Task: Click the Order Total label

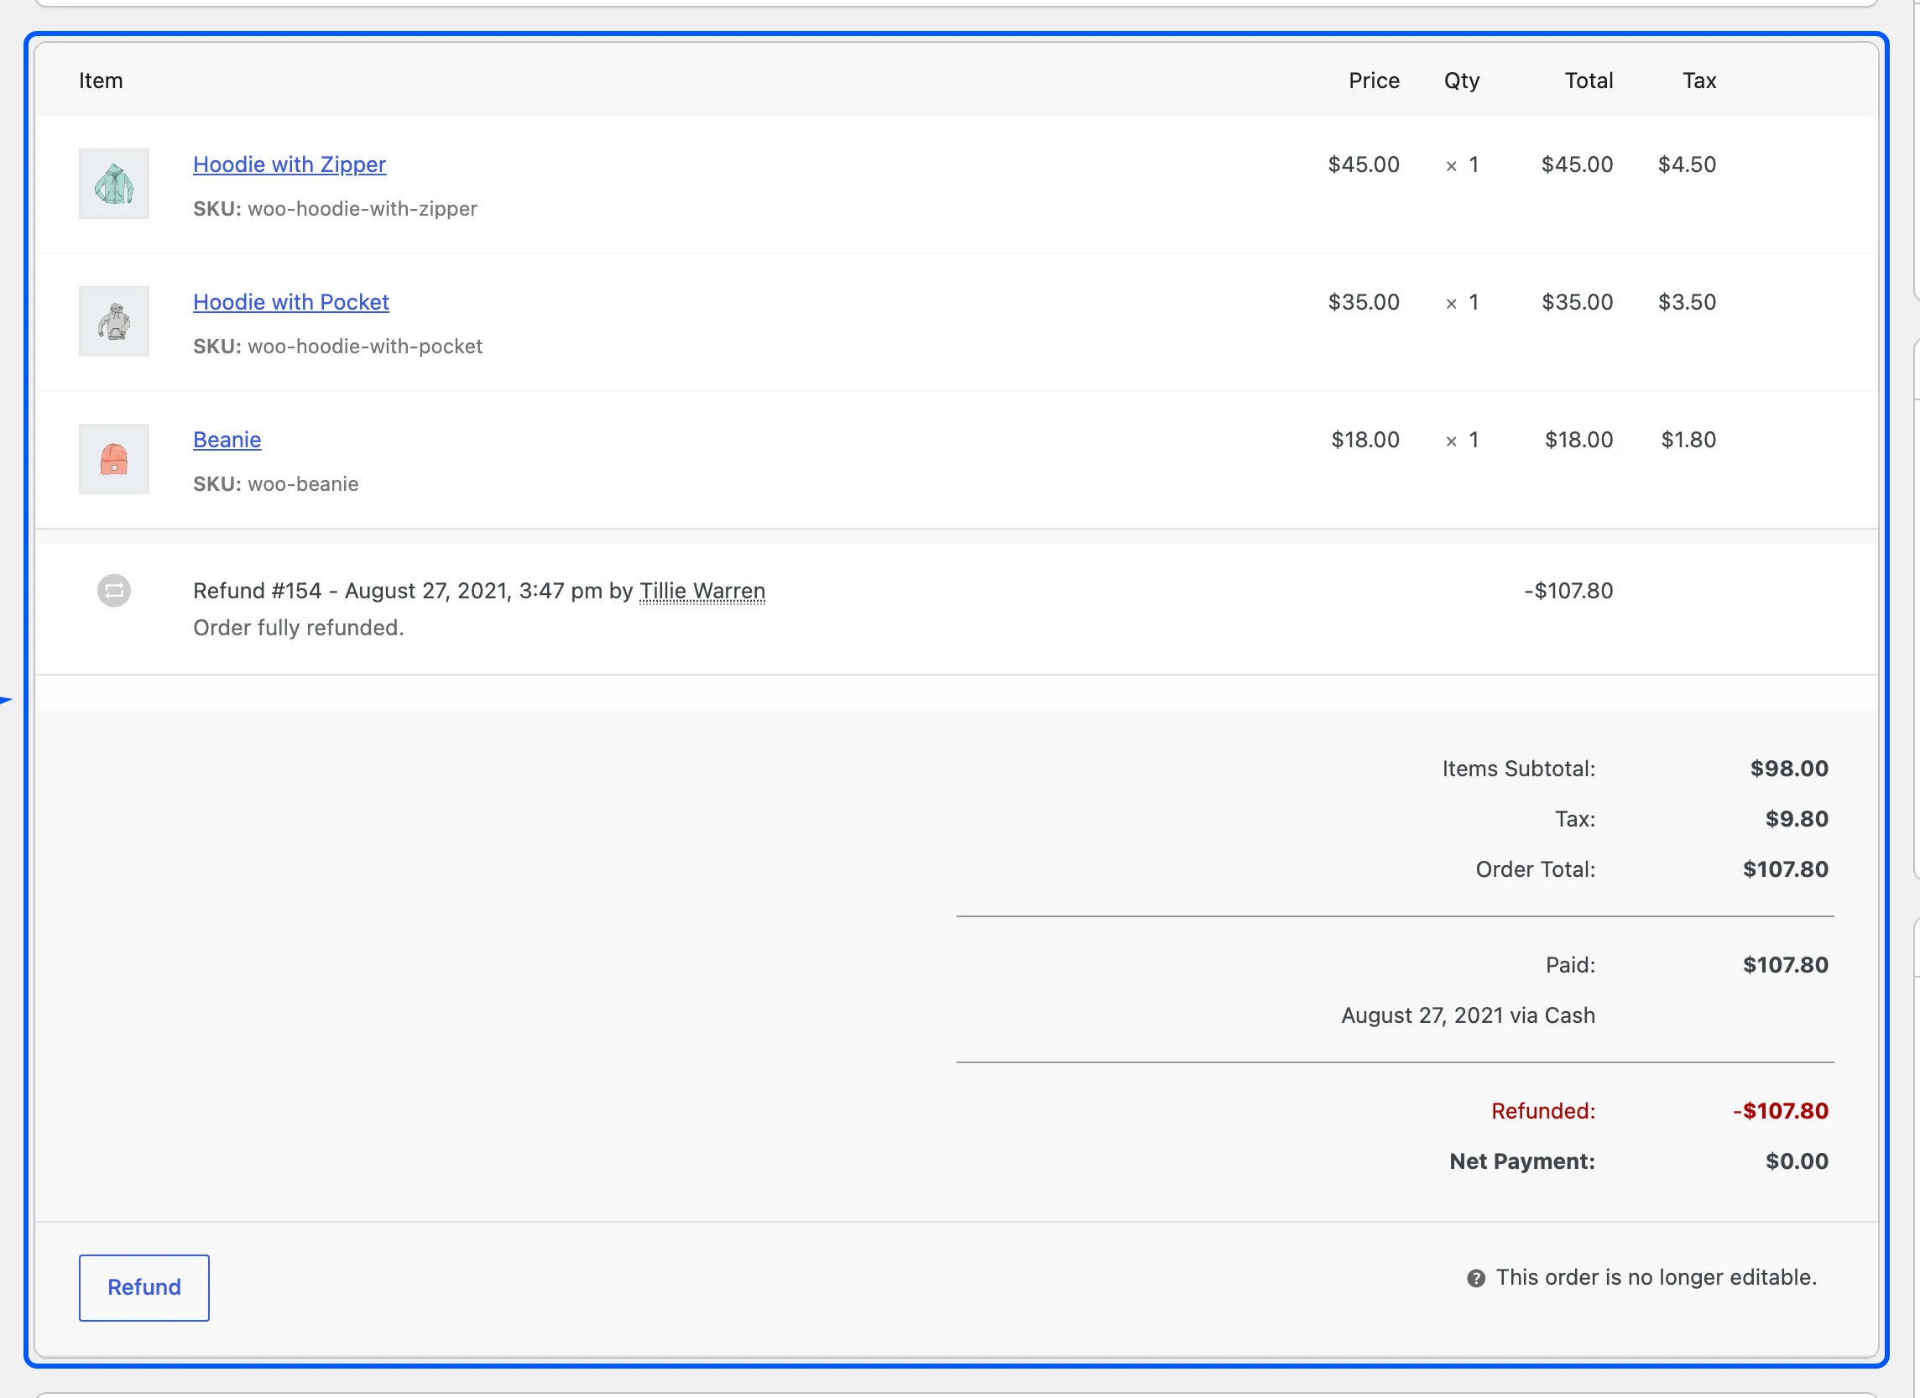Action: pos(1535,869)
